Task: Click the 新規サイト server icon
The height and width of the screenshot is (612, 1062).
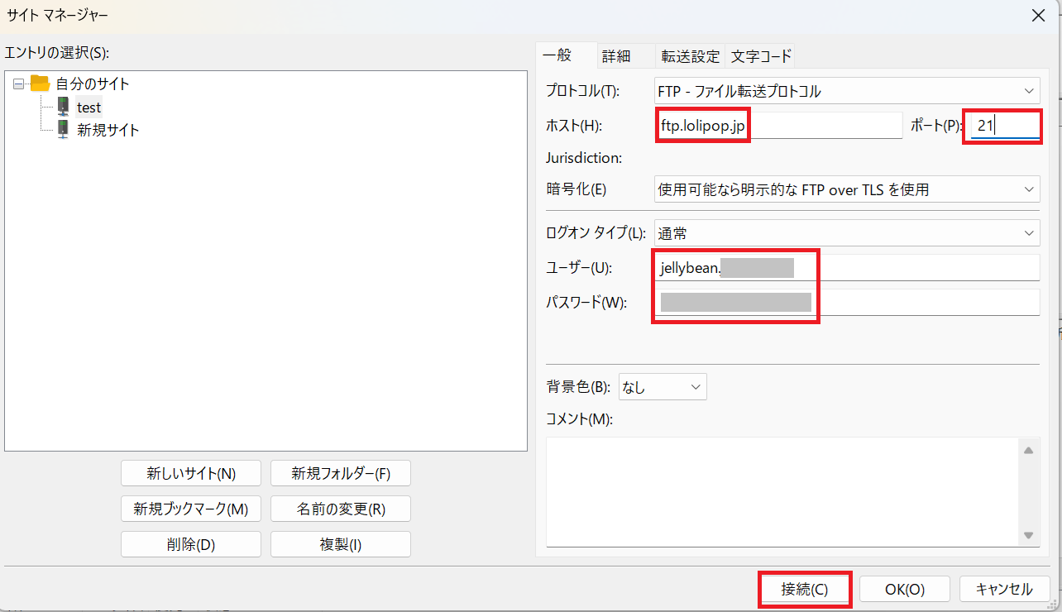Action: (64, 130)
